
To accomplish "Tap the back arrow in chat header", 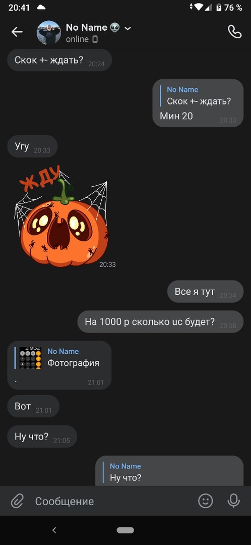I will [17, 32].
